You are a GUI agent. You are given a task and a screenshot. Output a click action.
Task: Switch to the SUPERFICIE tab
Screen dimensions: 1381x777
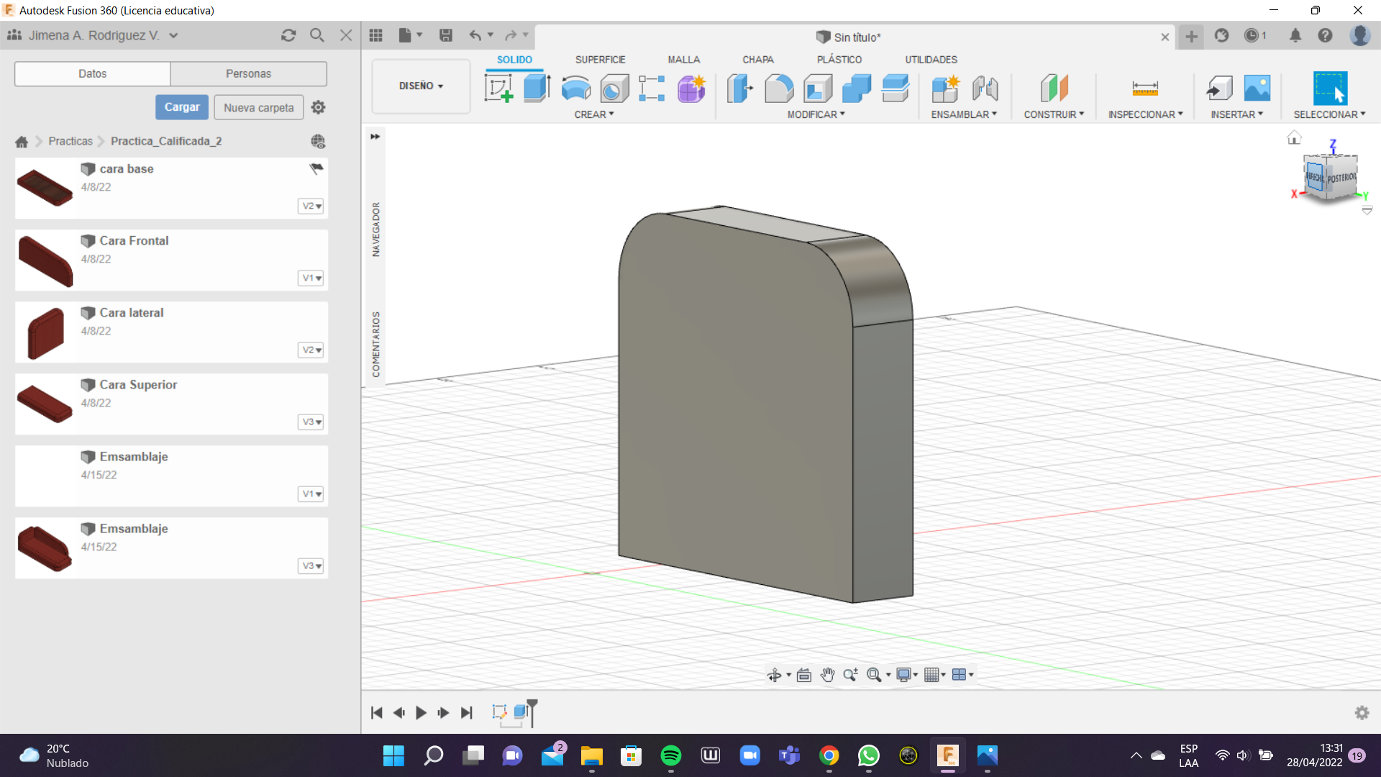click(600, 60)
